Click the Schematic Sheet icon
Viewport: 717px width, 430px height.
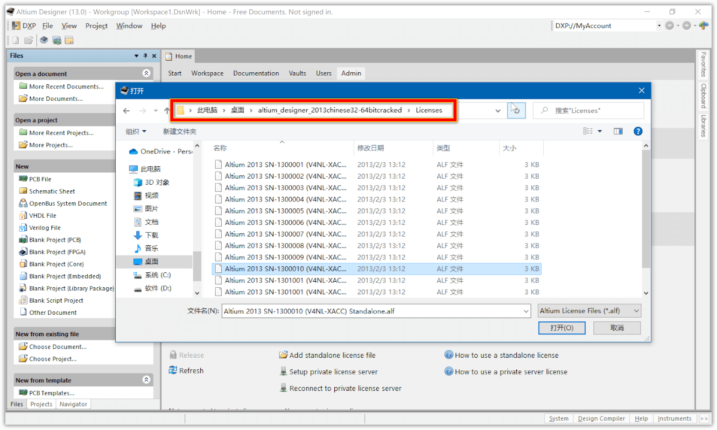[x=23, y=191]
